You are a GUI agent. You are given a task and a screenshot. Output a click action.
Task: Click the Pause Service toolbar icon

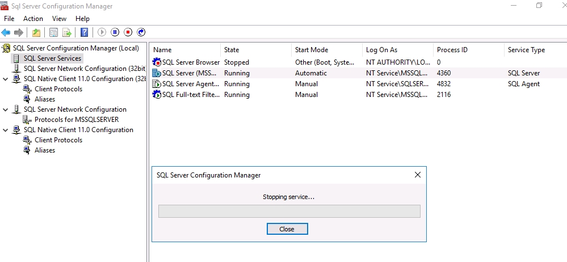[115, 32]
